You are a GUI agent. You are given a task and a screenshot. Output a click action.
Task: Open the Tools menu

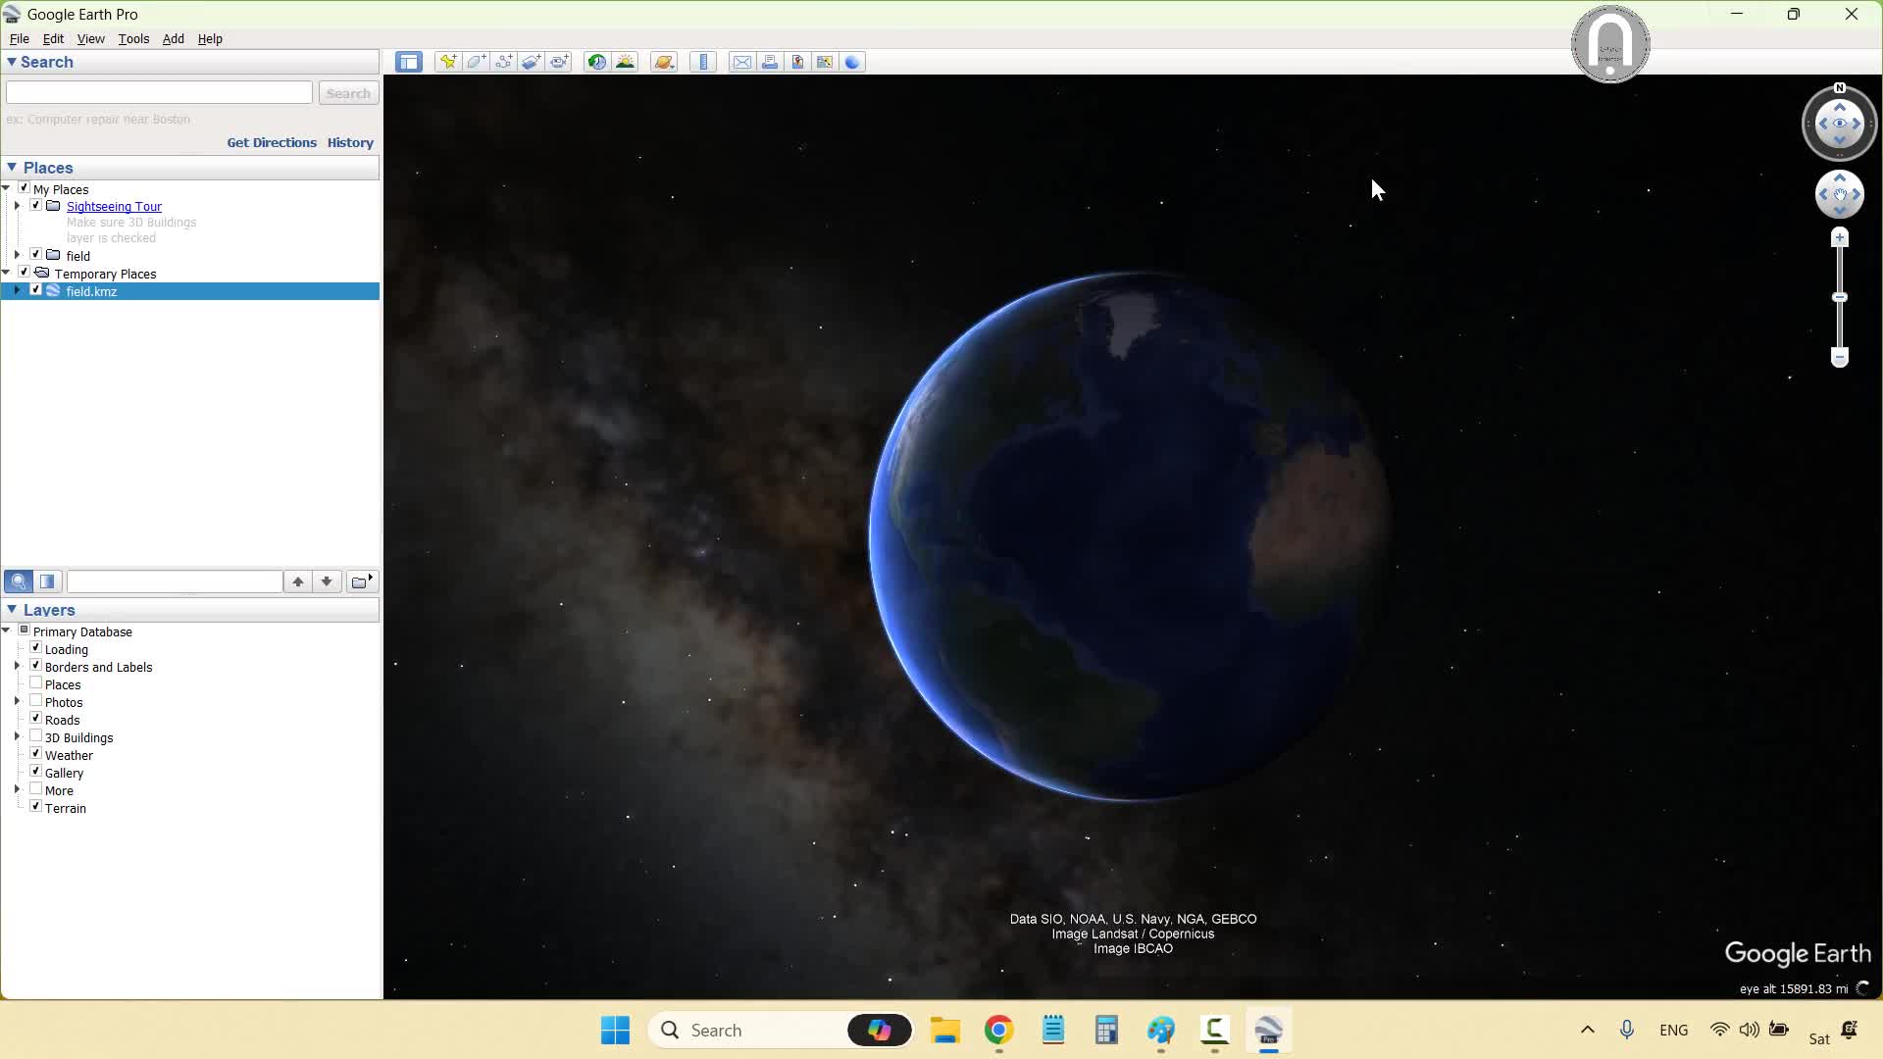click(x=133, y=39)
